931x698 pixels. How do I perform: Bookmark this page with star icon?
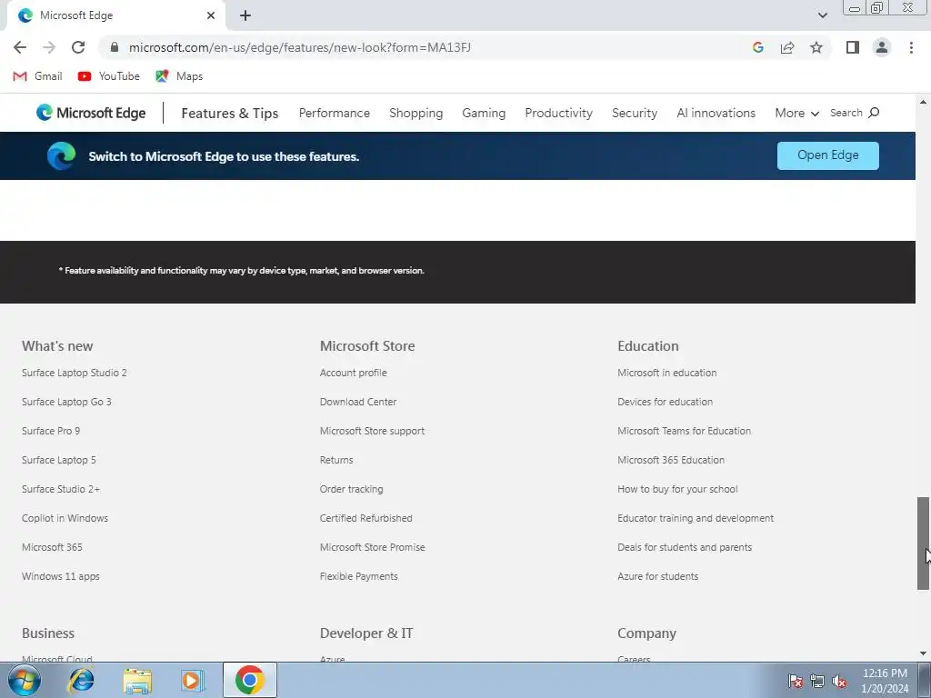[x=816, y=47]
